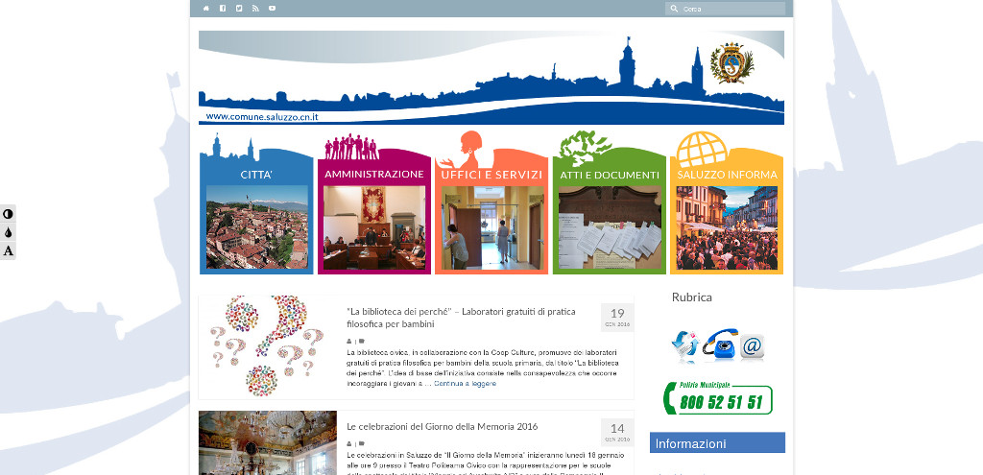Click the mail exchange Rubrica icon
983x475 pixels.
point(685,345)
